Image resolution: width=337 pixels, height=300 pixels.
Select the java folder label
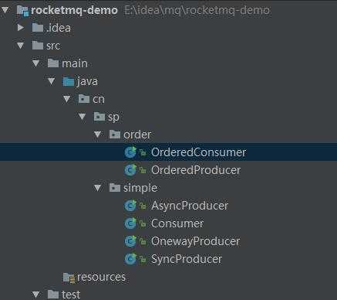coord(87,82)
